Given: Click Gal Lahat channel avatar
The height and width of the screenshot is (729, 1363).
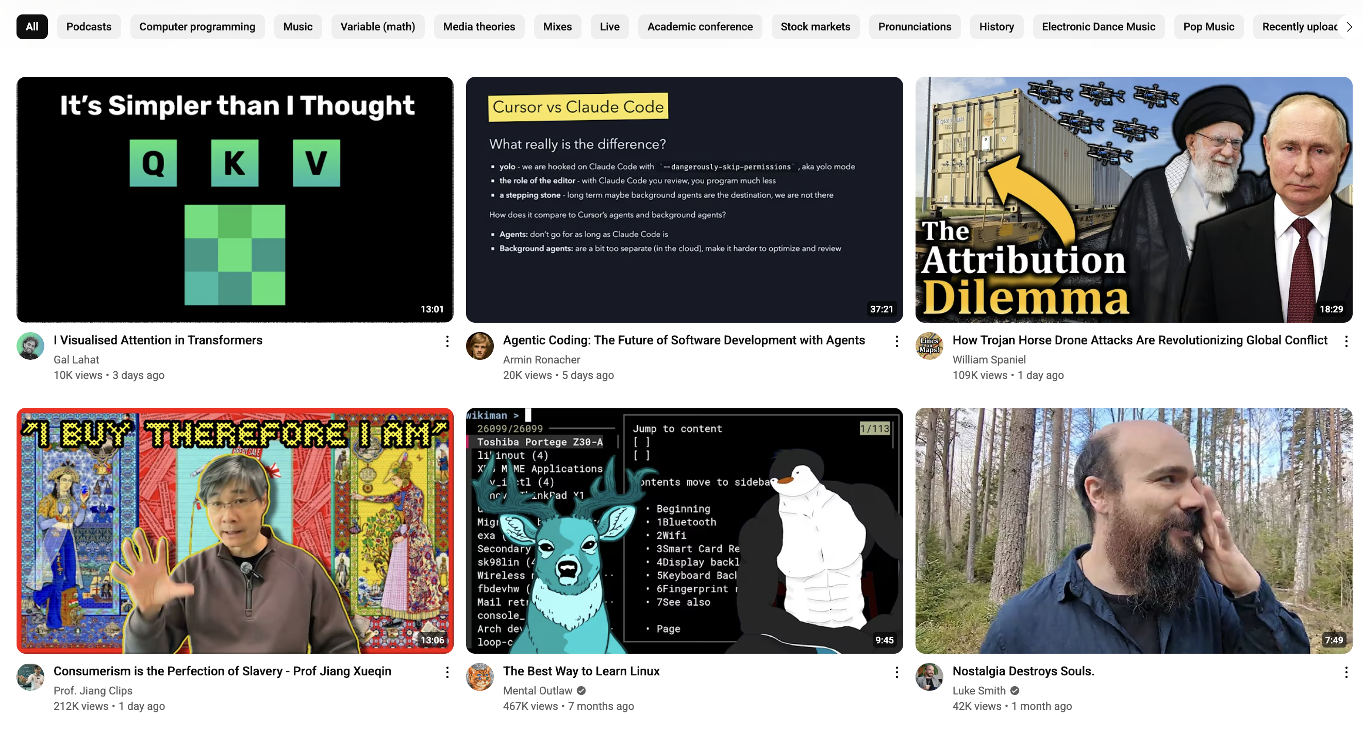Looking at the screenshot, I should pyautogui.click(x=31, y=346).
